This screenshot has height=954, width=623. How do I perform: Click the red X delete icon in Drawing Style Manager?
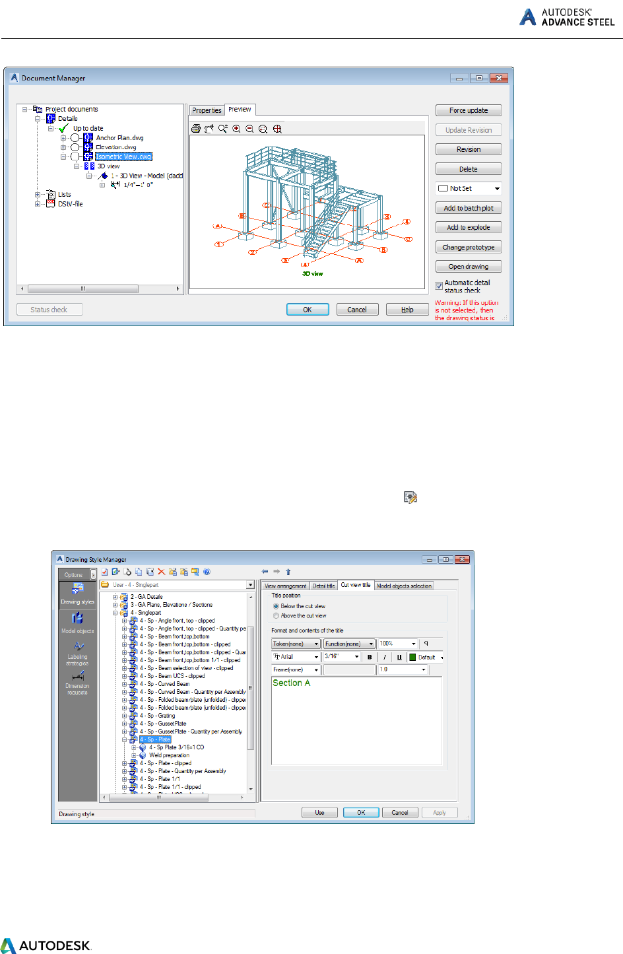coord(161,572)
